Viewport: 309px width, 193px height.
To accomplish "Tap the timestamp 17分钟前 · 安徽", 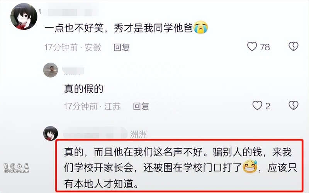I will pos(73,47).
